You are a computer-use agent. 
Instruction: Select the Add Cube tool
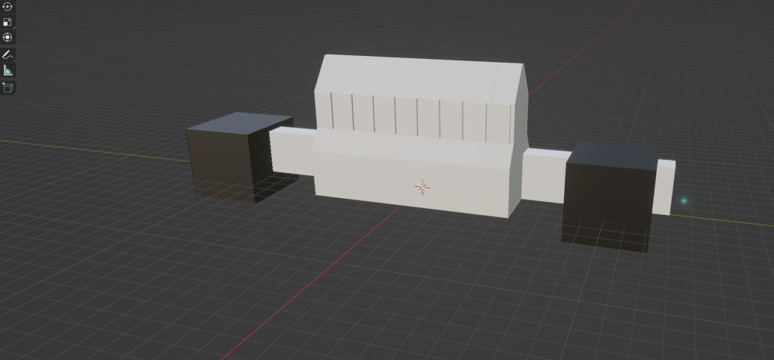tap(8, 88)
